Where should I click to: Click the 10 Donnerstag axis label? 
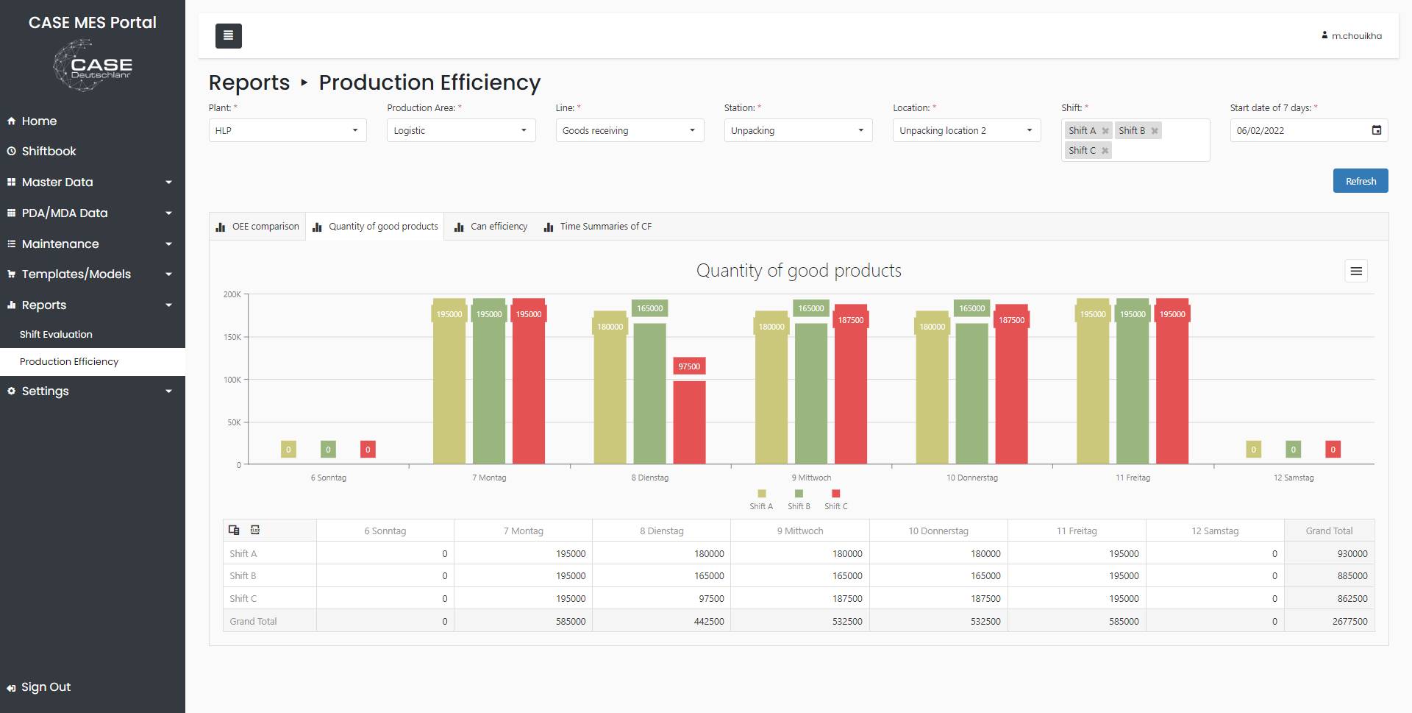972,478
